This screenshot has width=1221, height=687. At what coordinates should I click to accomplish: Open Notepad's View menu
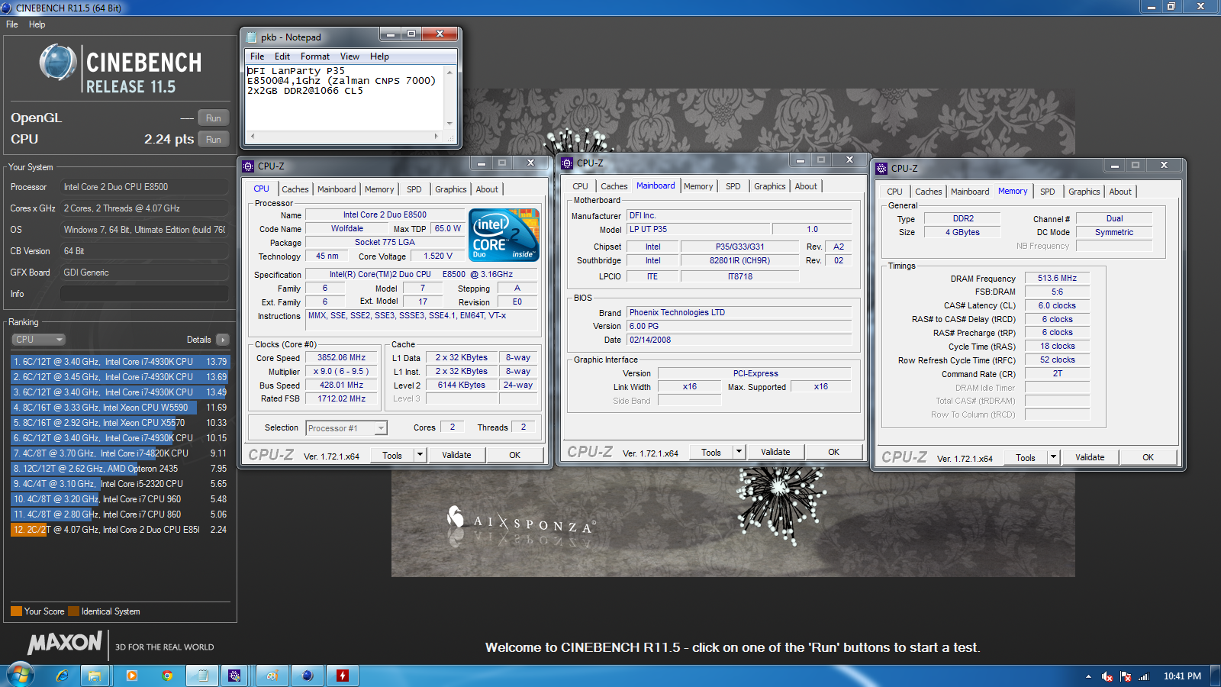pos(350,56)
